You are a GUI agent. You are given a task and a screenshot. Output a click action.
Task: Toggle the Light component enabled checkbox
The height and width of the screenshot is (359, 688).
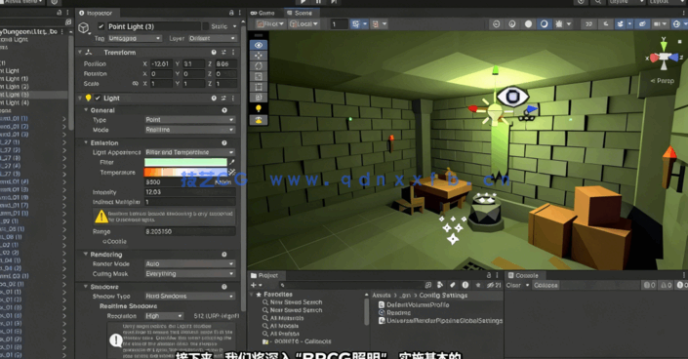pos(98,98)
